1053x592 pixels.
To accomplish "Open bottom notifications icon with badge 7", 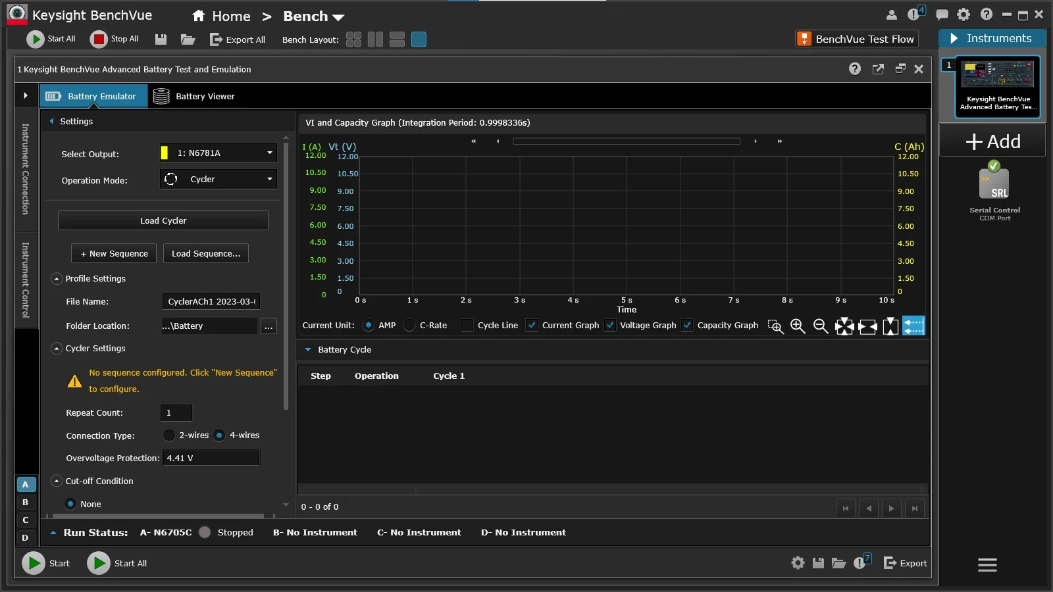I will 862,562.
